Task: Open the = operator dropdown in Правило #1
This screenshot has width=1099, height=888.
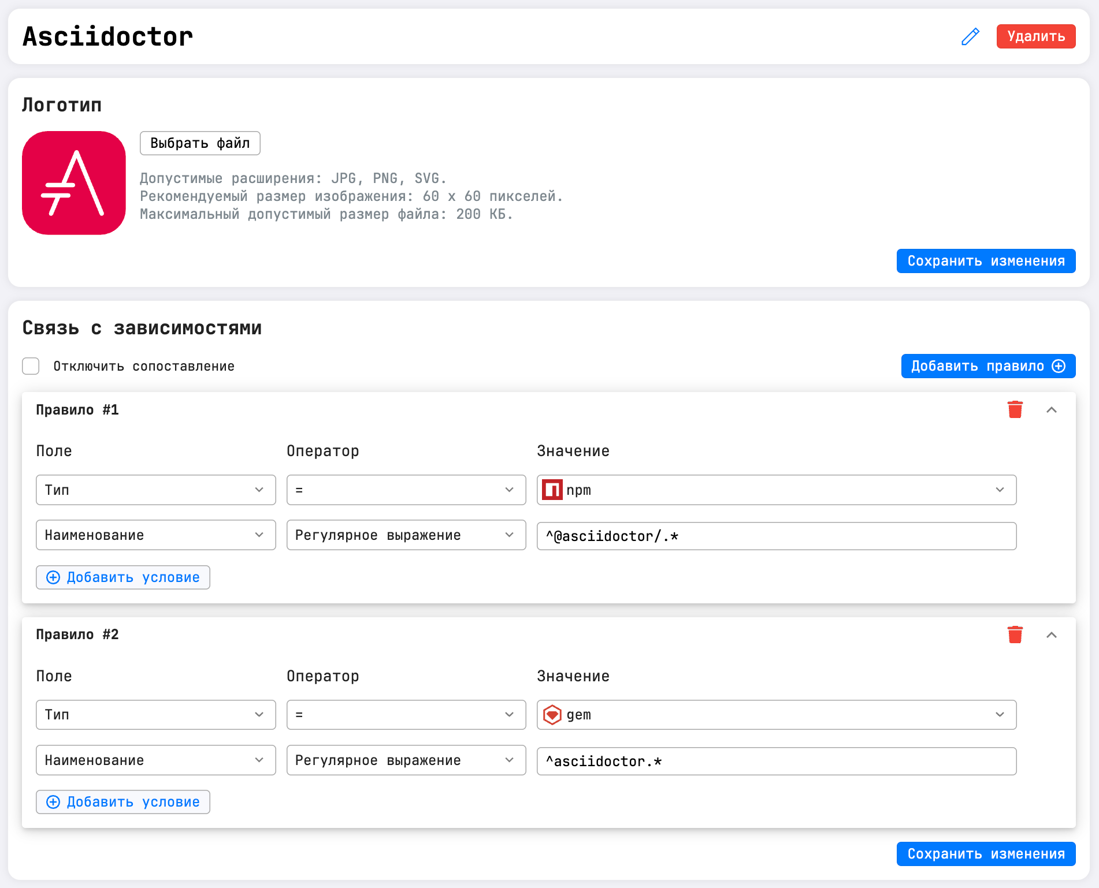Action: [406, 490]
